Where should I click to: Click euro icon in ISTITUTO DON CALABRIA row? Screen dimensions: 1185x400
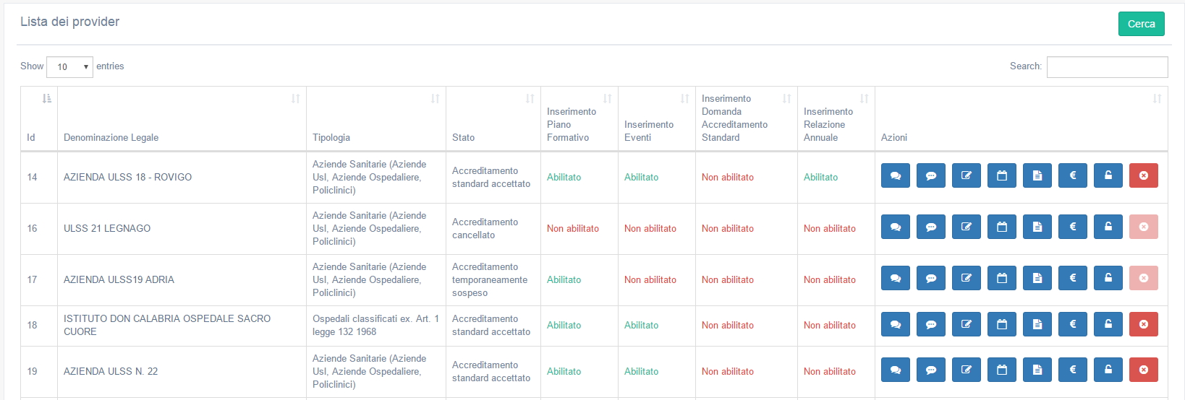(1072, 324)
